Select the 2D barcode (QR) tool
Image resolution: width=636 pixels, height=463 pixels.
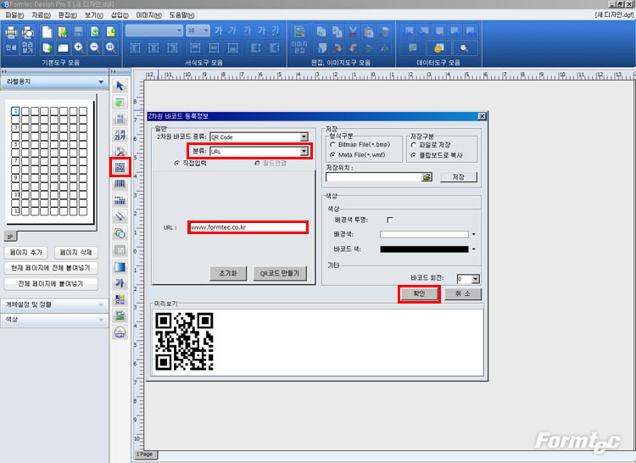(x=120, y=167)
